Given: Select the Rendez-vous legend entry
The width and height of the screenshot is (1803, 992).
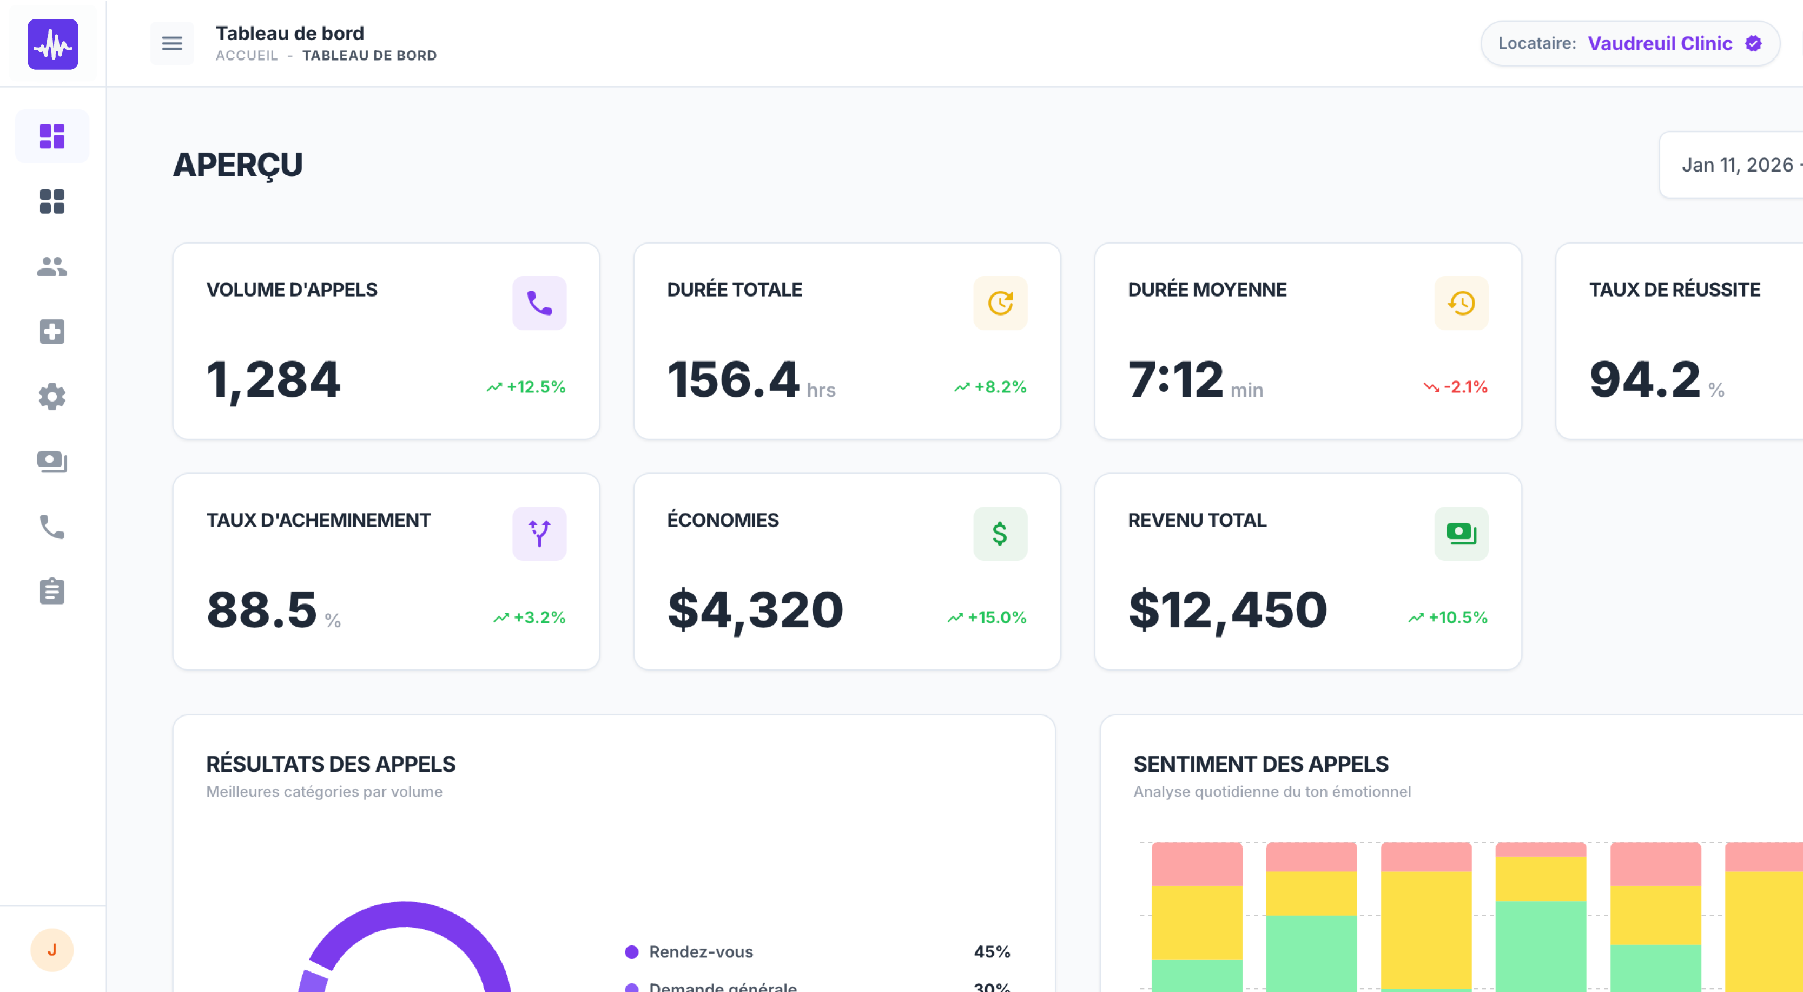Looking at the screenshot, I should (701, 951).
